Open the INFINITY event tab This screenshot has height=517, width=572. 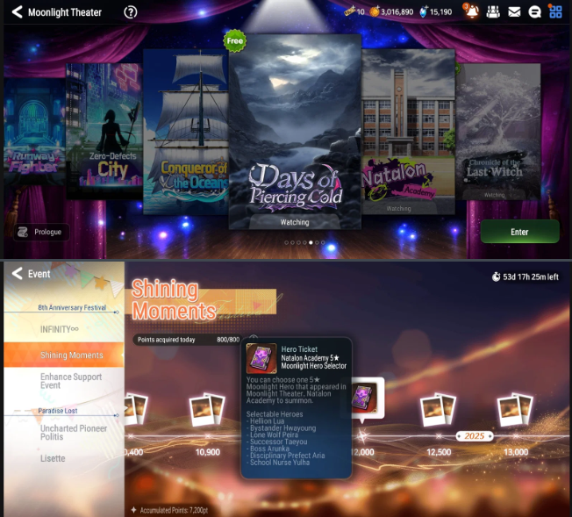click(x=64, y=329)
